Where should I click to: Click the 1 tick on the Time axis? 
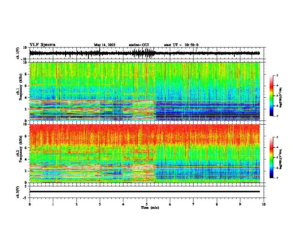53,204
